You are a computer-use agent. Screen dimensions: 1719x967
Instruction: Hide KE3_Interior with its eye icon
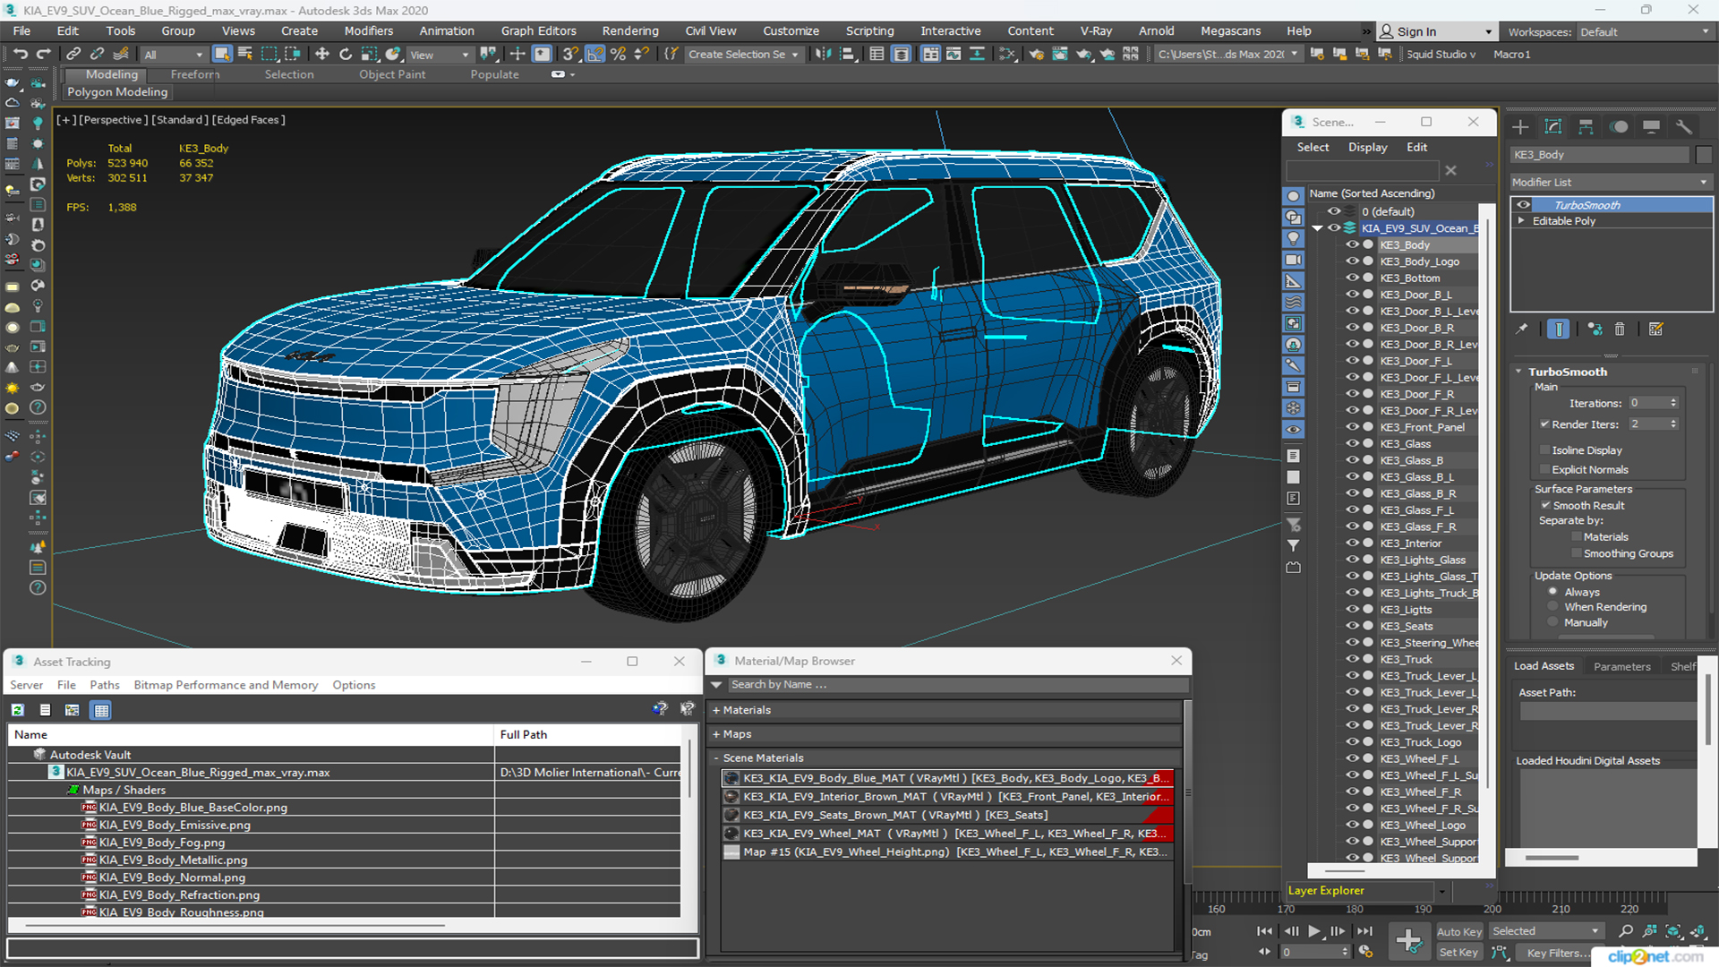tap(1352, 543)
